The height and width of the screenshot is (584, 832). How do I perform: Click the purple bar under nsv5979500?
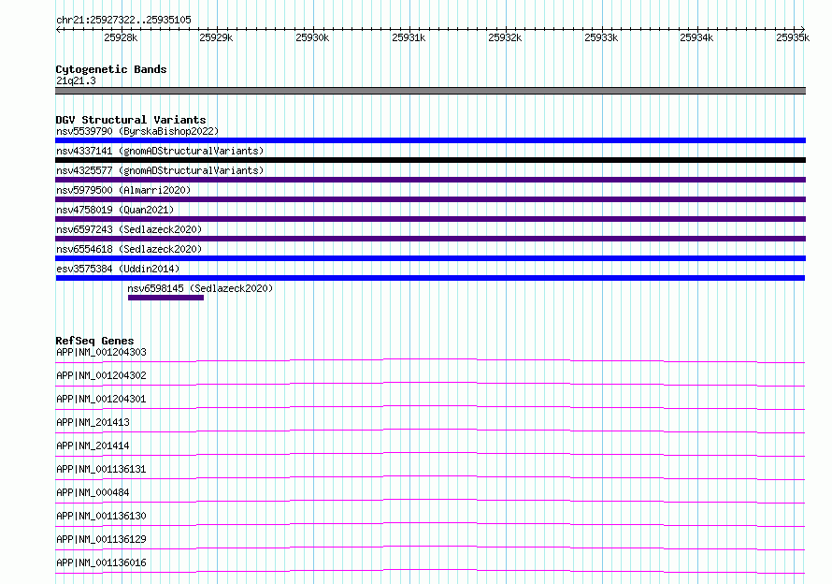point(430,199)
